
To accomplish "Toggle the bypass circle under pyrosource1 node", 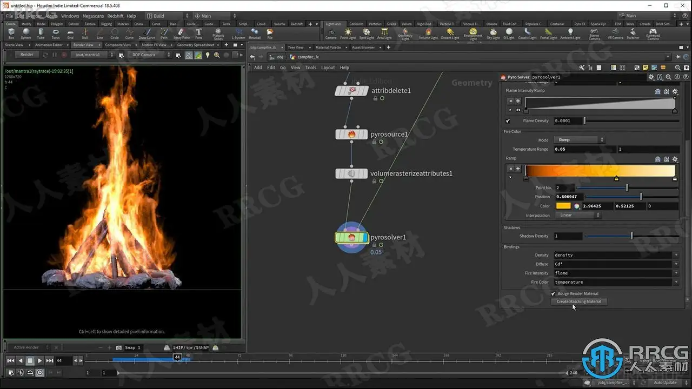I will [381, 142].
